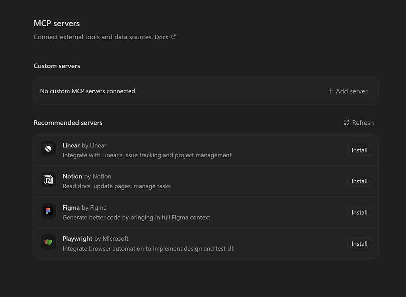Select the 'Playwright' server name
This screenshot has height=297, width=406.
[78, 239]
